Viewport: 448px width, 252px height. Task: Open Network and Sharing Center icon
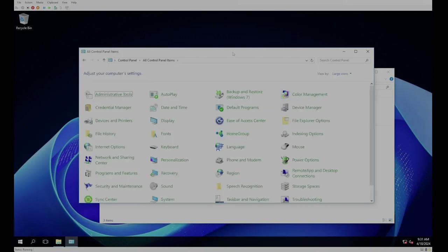tap(88, 160)
